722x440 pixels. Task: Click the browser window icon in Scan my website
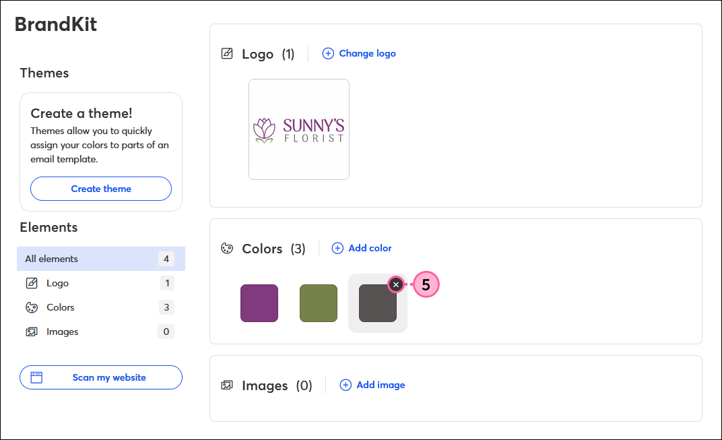36,377
